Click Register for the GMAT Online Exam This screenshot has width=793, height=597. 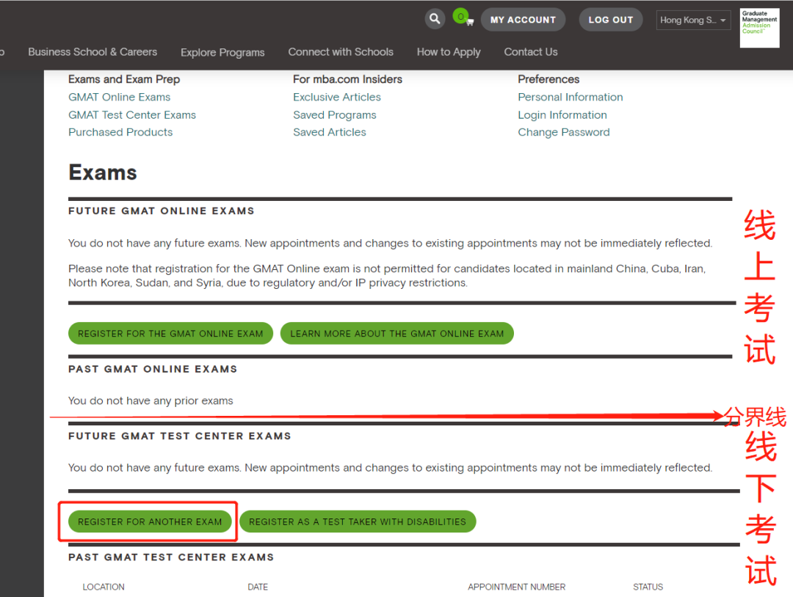(170, 334)
